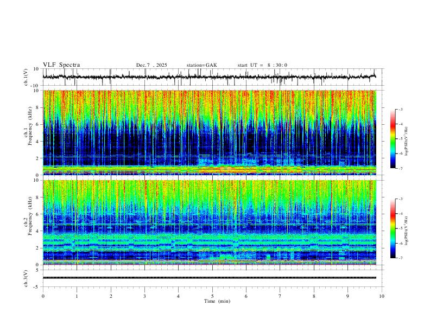Click the ch.2 spectrogram panel

point(209,222)
